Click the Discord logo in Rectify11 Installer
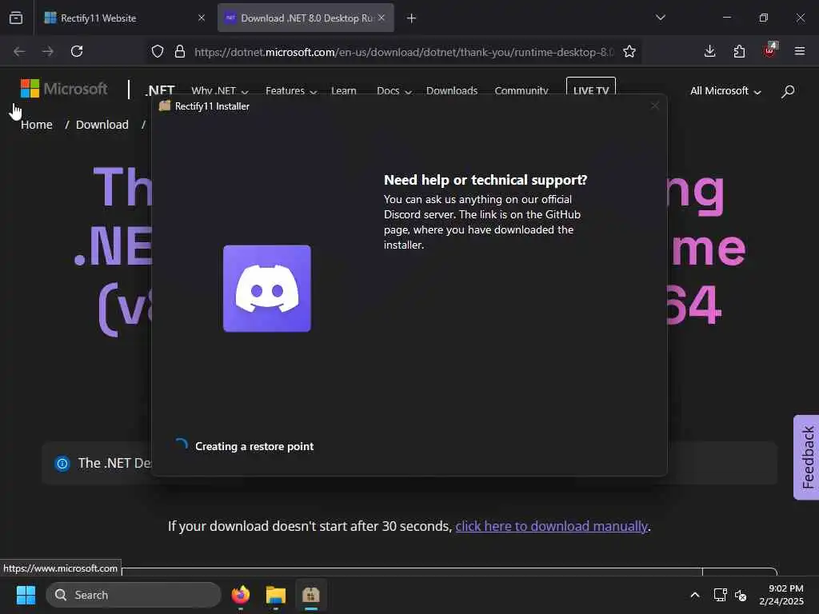819x614 pixels. point(267,288)
